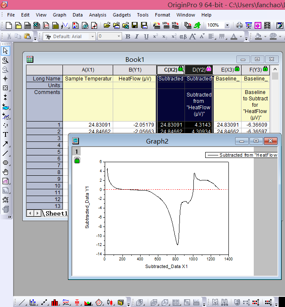285x307 pixels.
Task: Click the New Function plot icon
Action: (x=65, y=25)
